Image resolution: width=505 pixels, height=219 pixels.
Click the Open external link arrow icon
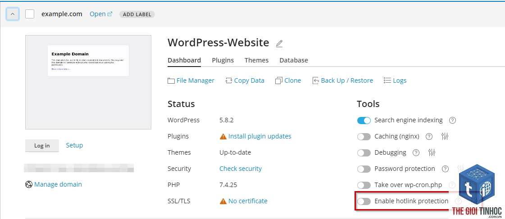tap(110, 14)
